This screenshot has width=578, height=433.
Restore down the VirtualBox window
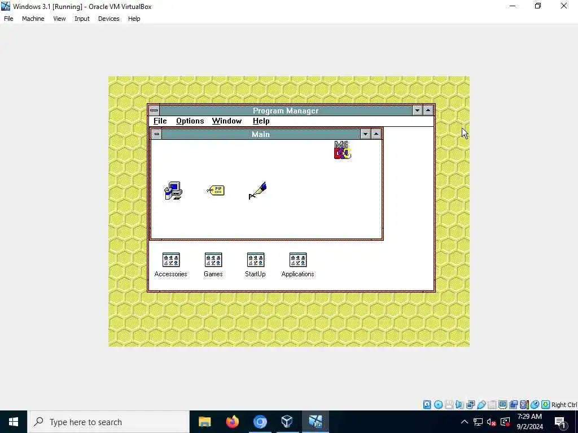(x=538, y=6)
